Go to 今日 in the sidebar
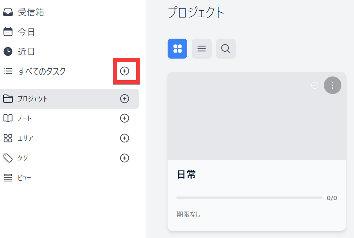Image resolution: width=354 pixels, height=238 pixels. [26, 32]
